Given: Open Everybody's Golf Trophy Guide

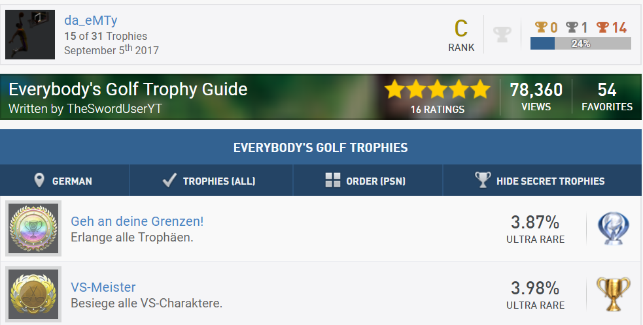Looking at the screenshot, I should pyautogui.click(x=128, y=89).
